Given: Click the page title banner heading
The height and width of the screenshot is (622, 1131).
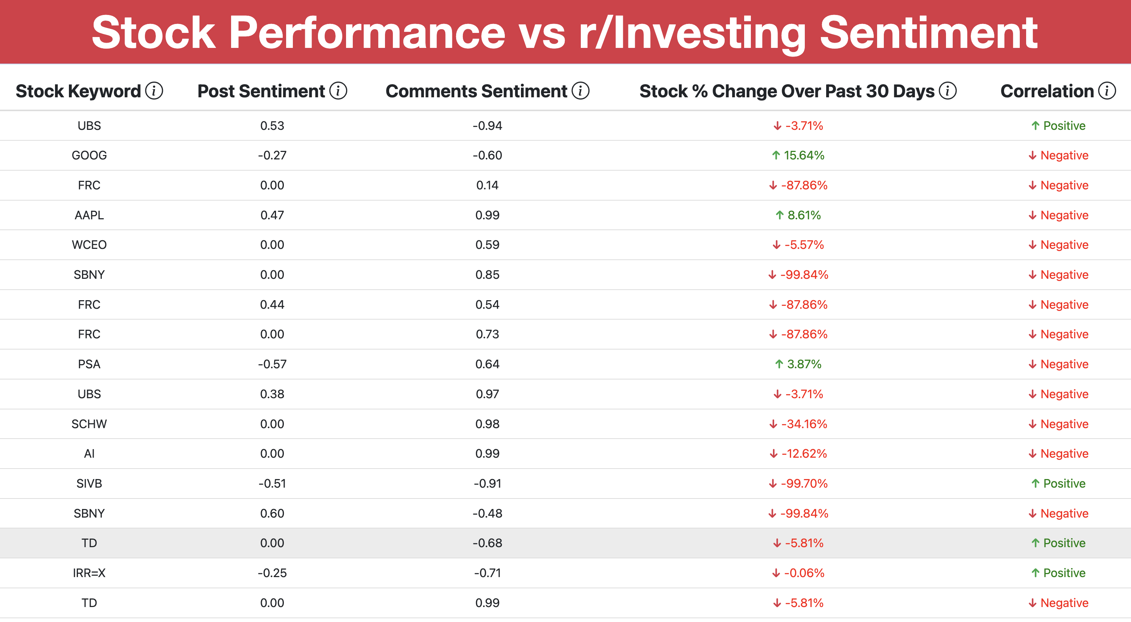Looking at the screenshot, I should click(x=565, y=31).
